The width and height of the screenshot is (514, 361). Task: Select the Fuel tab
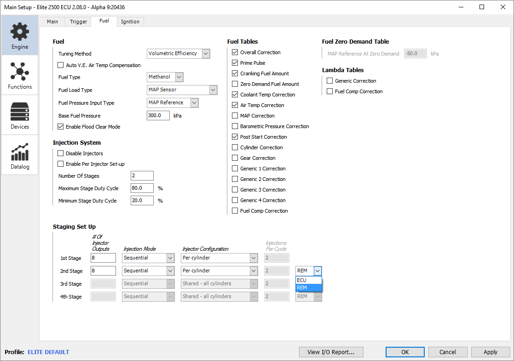point(104,21)
